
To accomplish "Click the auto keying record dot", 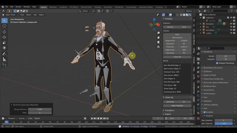I will coord(85,119).
